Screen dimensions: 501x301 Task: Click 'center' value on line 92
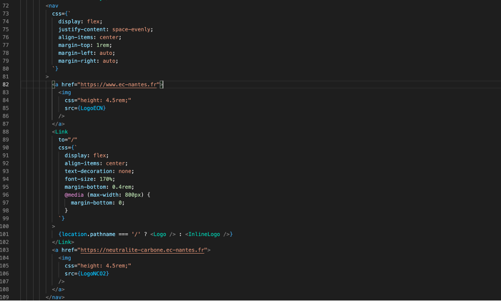click(116, 163)
